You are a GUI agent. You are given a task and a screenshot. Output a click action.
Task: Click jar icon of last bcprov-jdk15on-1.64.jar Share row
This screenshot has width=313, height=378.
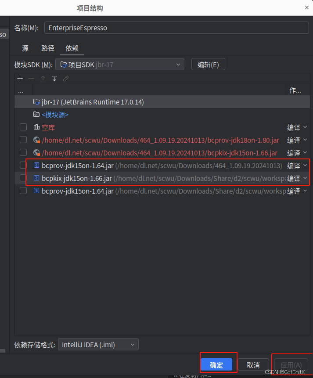(x=36, y=191)
